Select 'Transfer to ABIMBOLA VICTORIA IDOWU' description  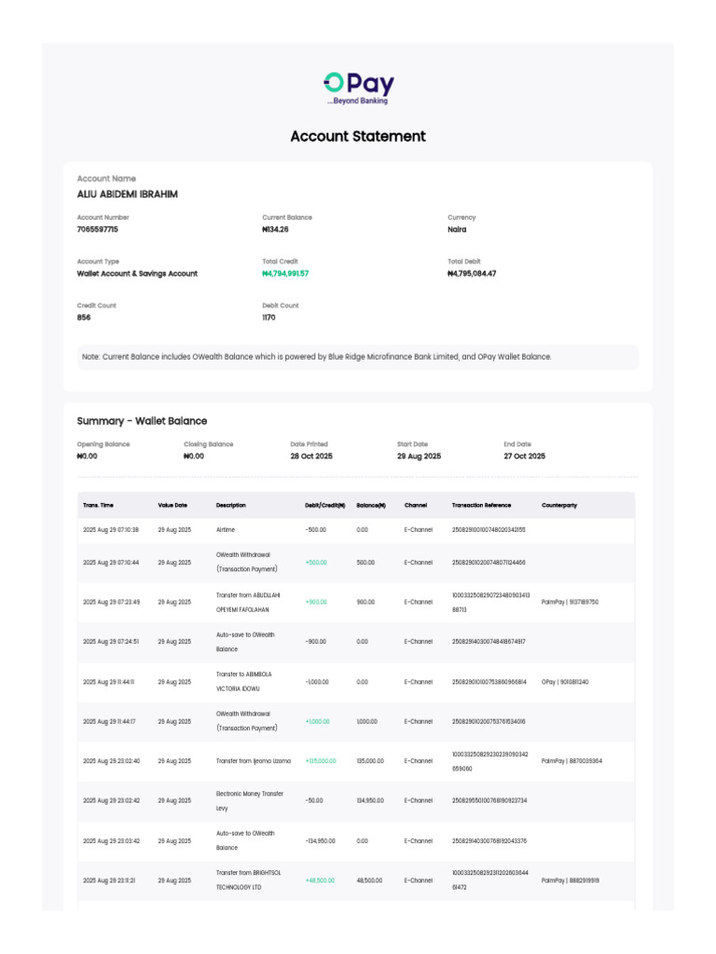(x=243, y=682)
